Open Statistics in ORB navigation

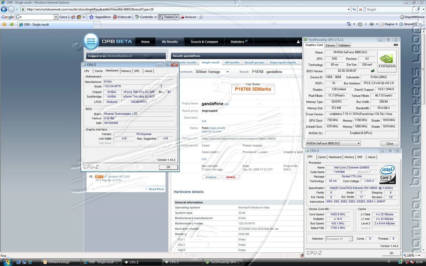coord(239,42)
